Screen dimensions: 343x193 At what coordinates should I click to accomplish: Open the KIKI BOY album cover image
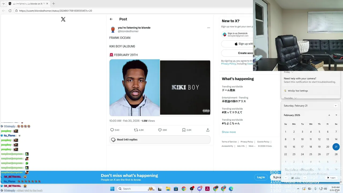coord(185,87)
